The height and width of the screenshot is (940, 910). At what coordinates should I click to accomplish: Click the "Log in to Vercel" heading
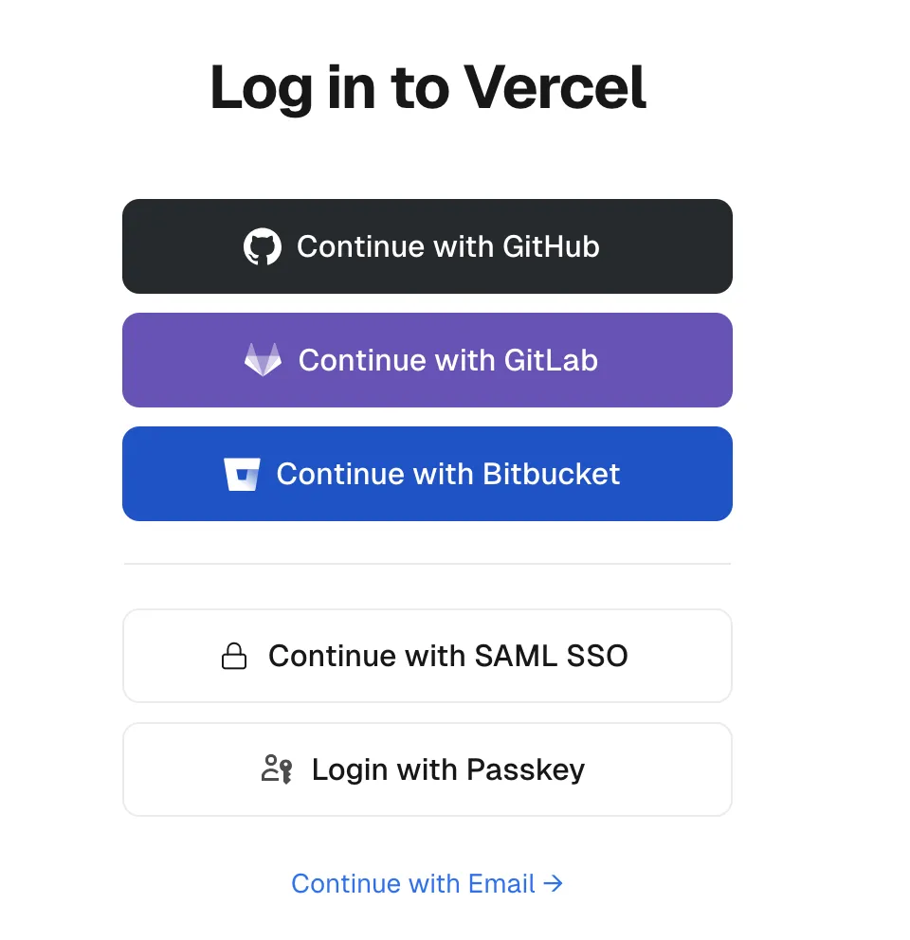point(428,87)
